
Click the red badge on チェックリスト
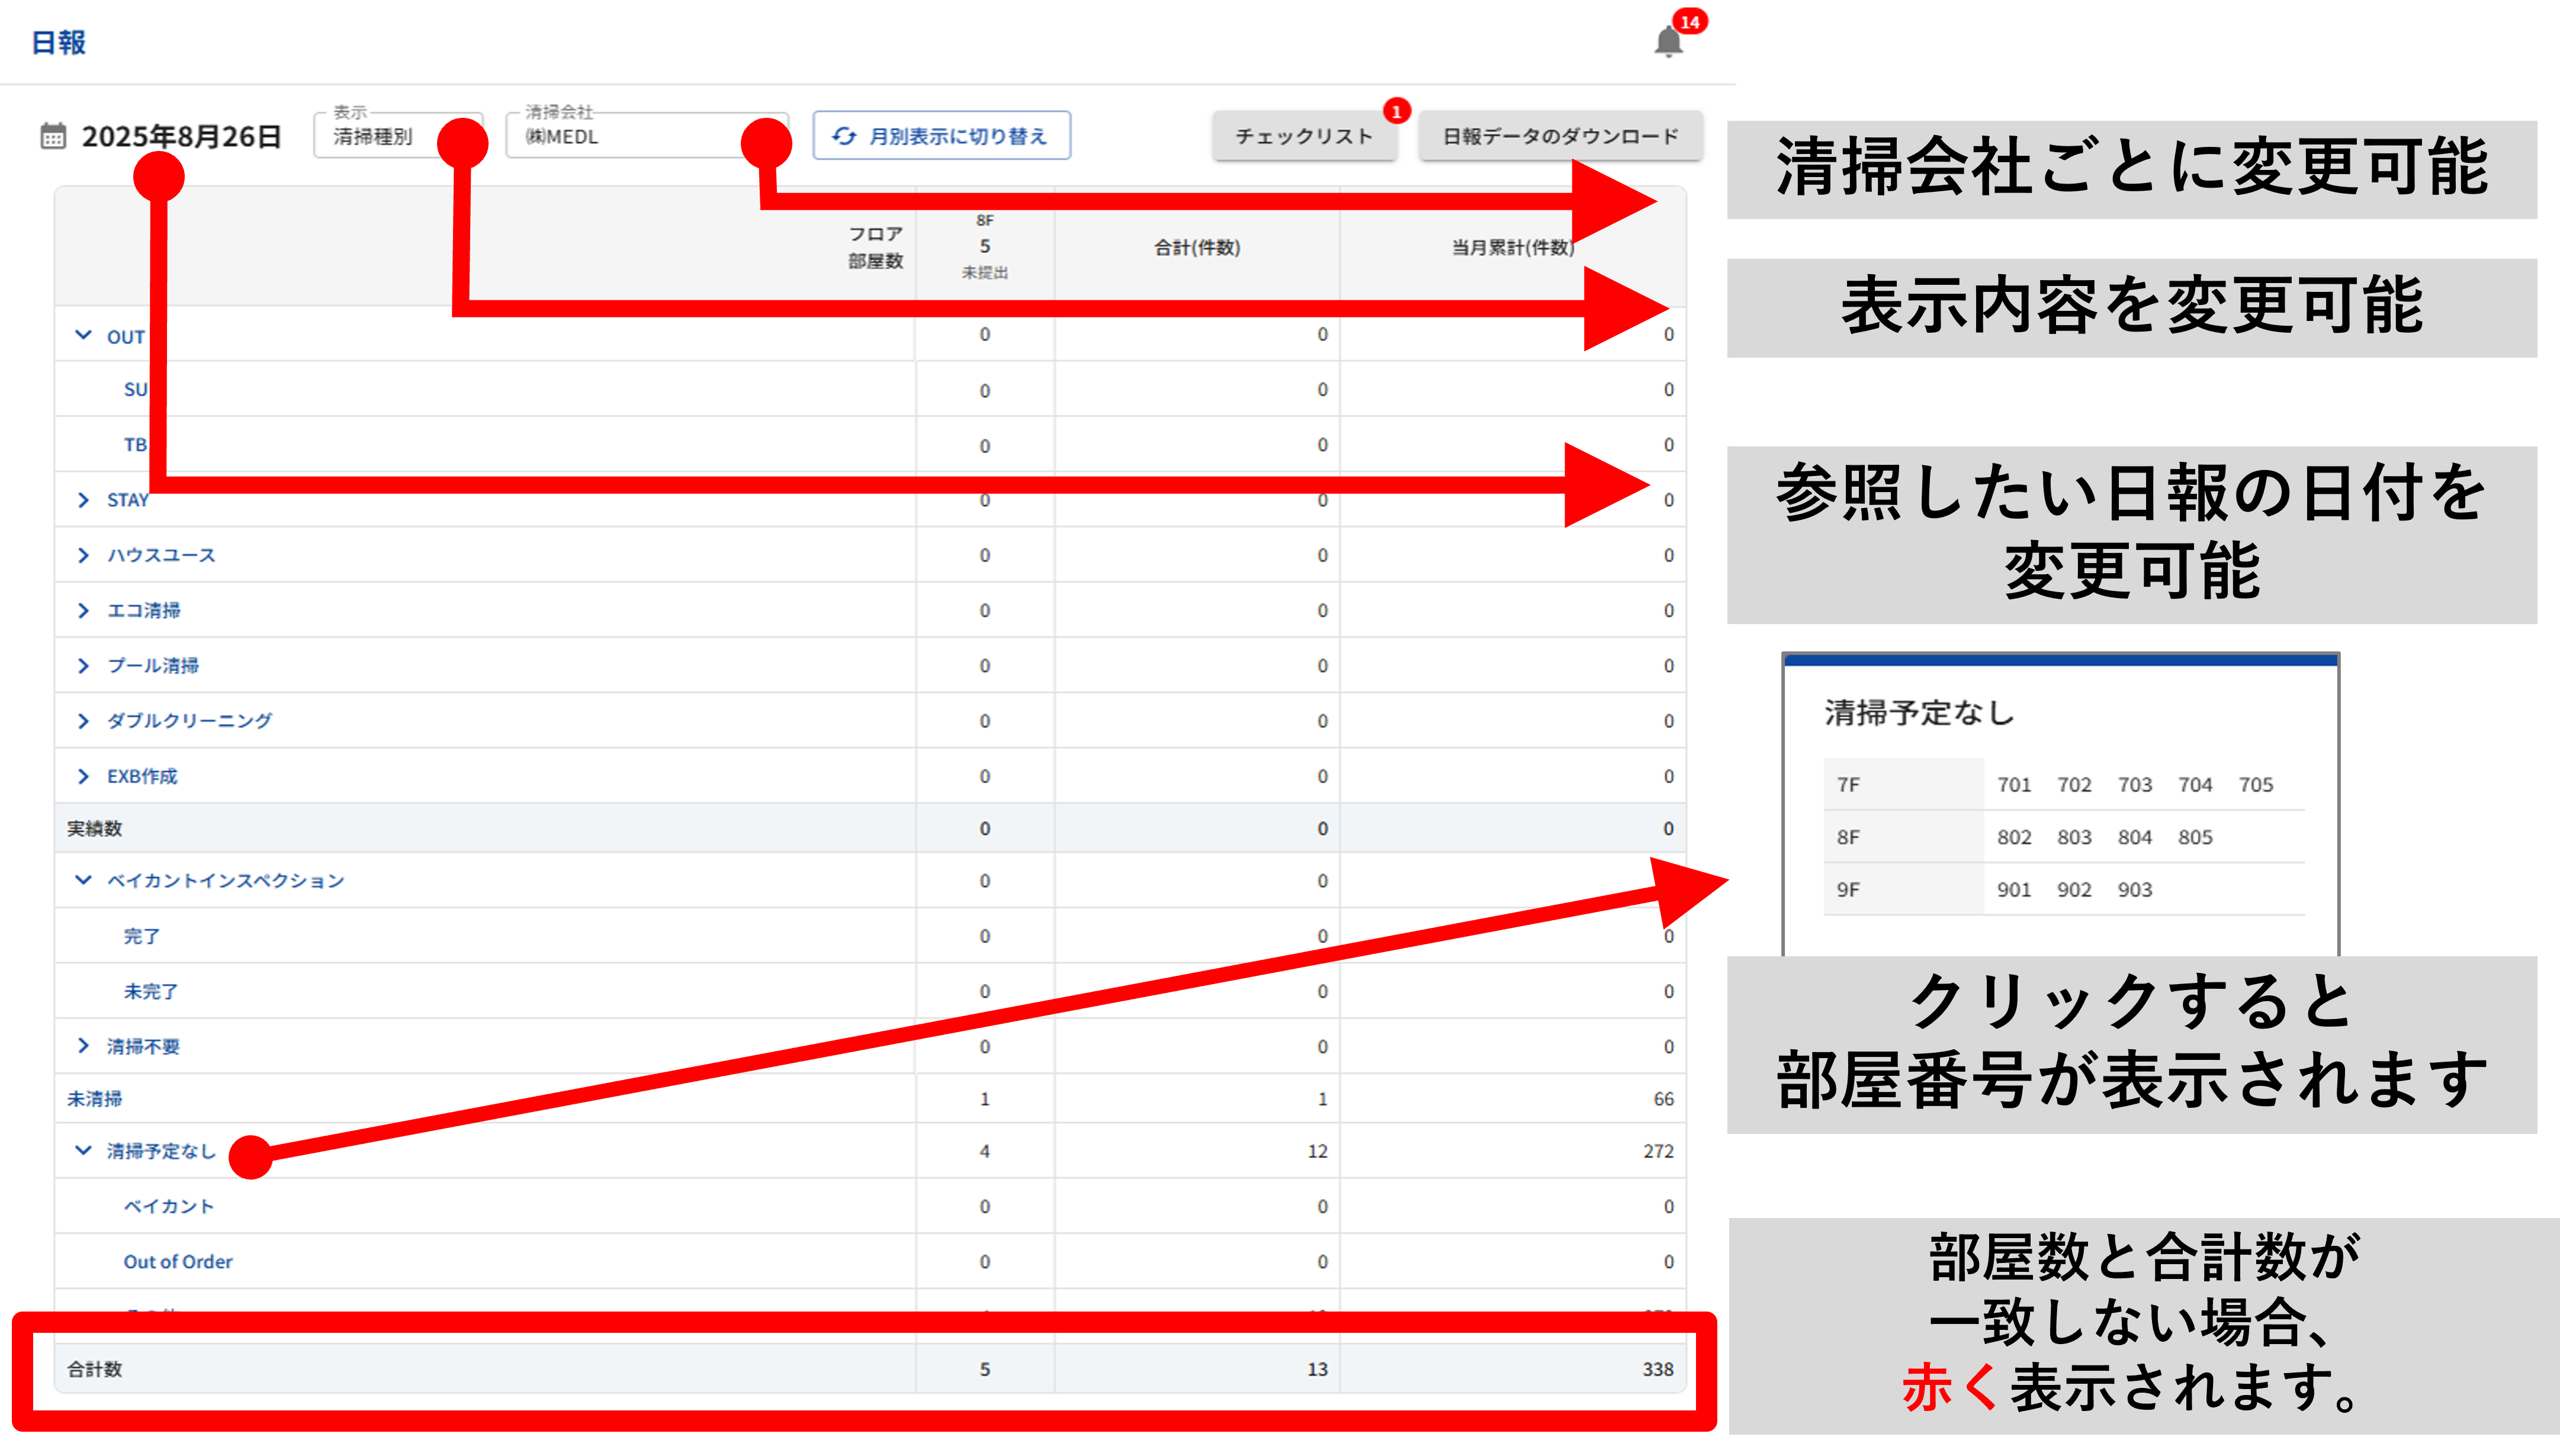click(x=1396, y=111)
